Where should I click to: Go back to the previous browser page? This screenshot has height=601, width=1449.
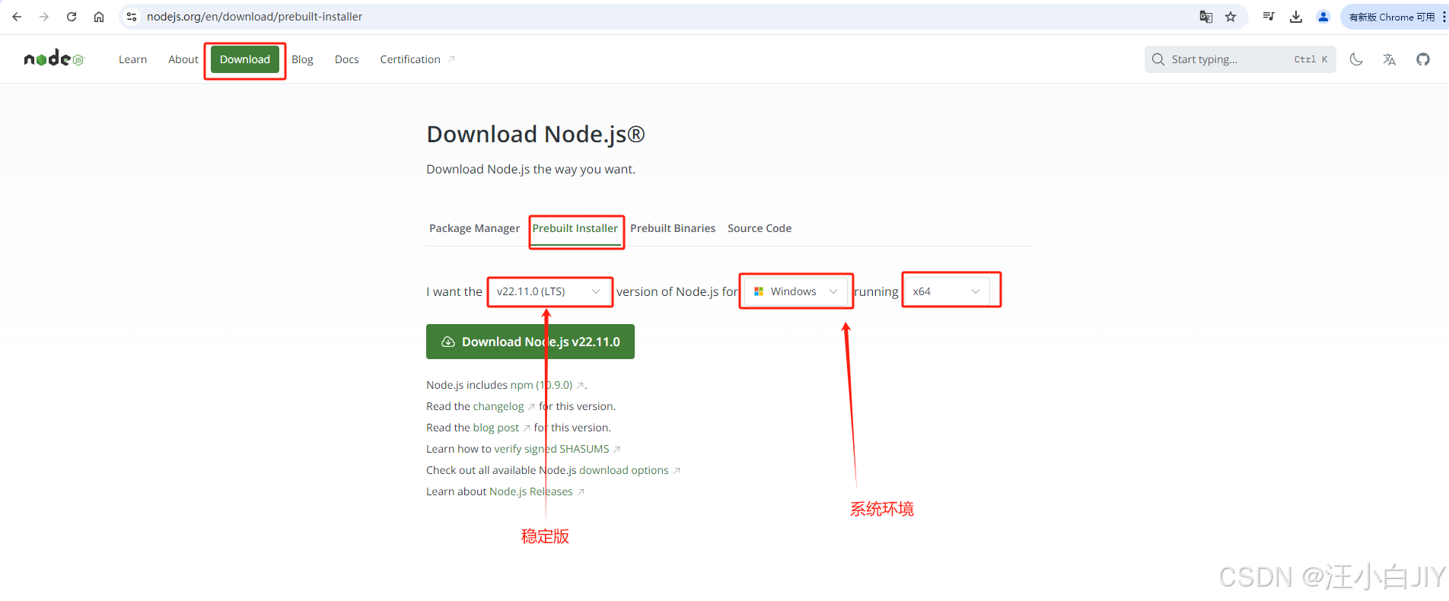[17, 17]
